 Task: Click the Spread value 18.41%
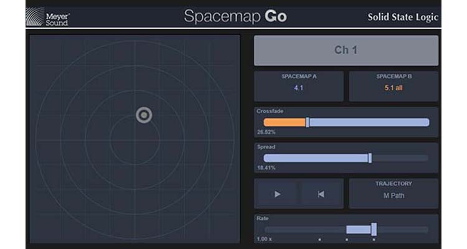coord(267,167)
